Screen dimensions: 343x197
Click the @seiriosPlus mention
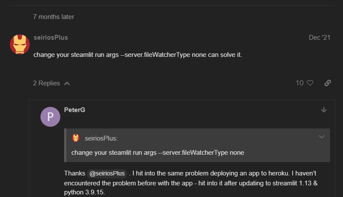[x=107, y=173]
